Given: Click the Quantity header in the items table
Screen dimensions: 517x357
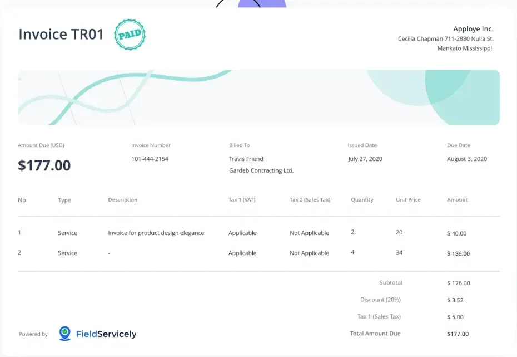Looking at the screenshot, I should (x=362, y=200).
